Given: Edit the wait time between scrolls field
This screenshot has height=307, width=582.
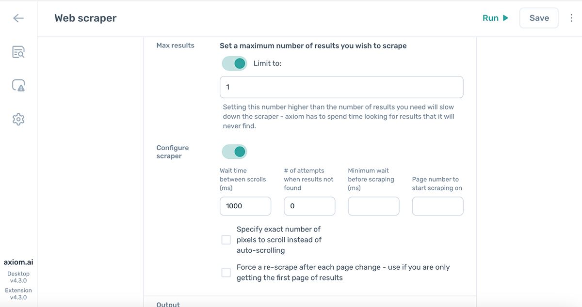Looking at the screenshot, I should point(245,206).
